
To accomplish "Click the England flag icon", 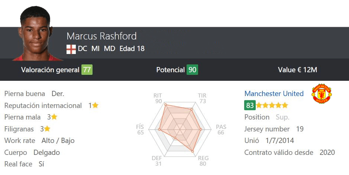I will click(71, 49).
